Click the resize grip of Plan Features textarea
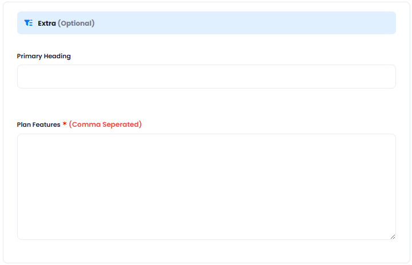This screenshot has width=412, height=265. [x=393, y=236]
